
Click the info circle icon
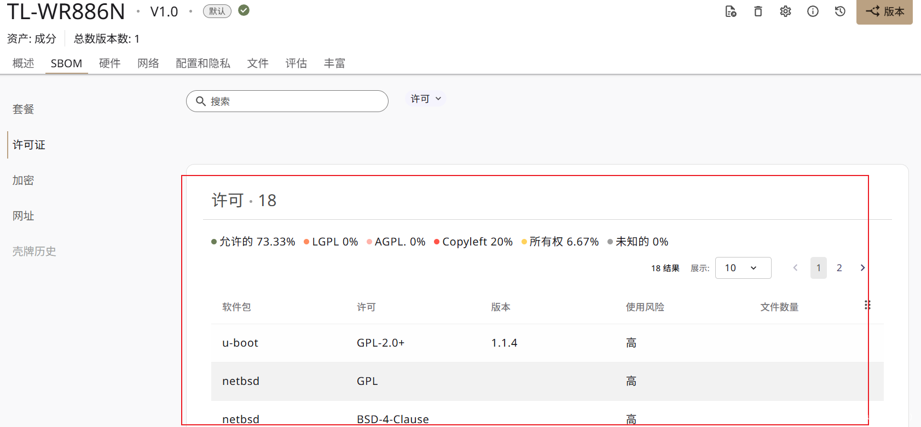point(813,11)
